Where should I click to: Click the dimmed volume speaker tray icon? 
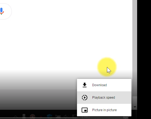click(x=66, y=116)
